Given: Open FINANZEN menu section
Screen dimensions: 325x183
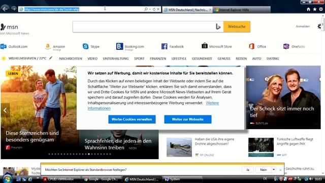Looking at the screenshot, I should pos(158,58).
